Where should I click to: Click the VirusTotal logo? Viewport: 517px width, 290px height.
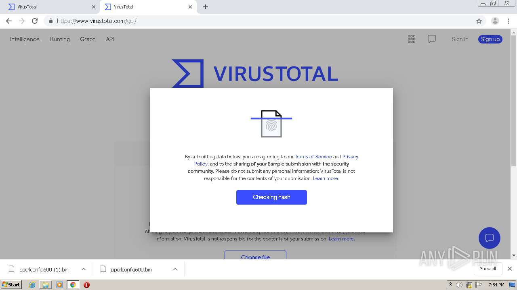[255, 73]
